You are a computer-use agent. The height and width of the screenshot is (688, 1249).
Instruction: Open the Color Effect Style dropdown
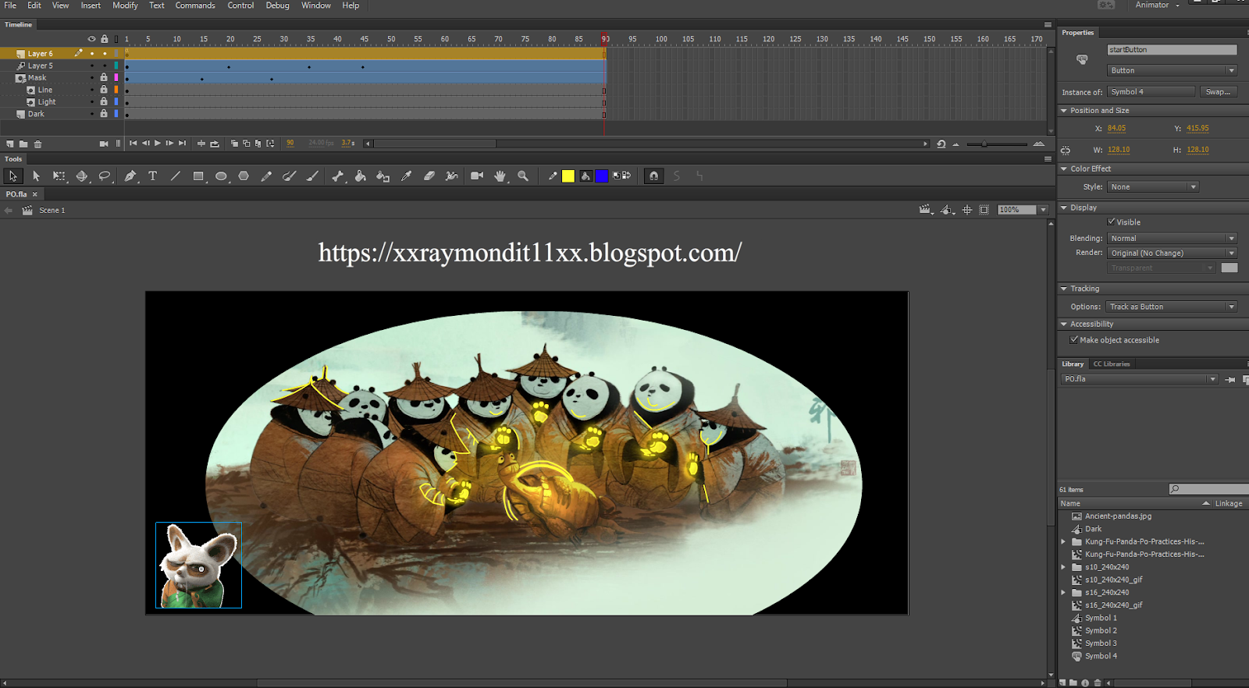click(x=1152, y=187)
